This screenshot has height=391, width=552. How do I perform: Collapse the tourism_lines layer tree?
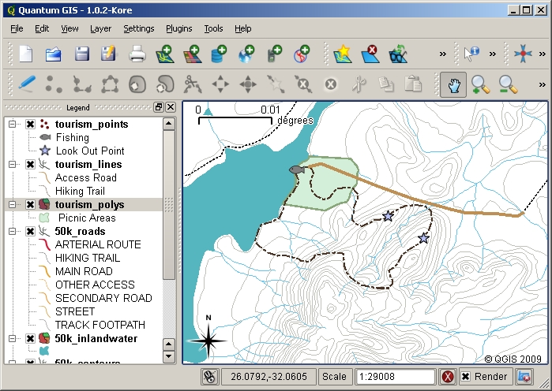13,164
